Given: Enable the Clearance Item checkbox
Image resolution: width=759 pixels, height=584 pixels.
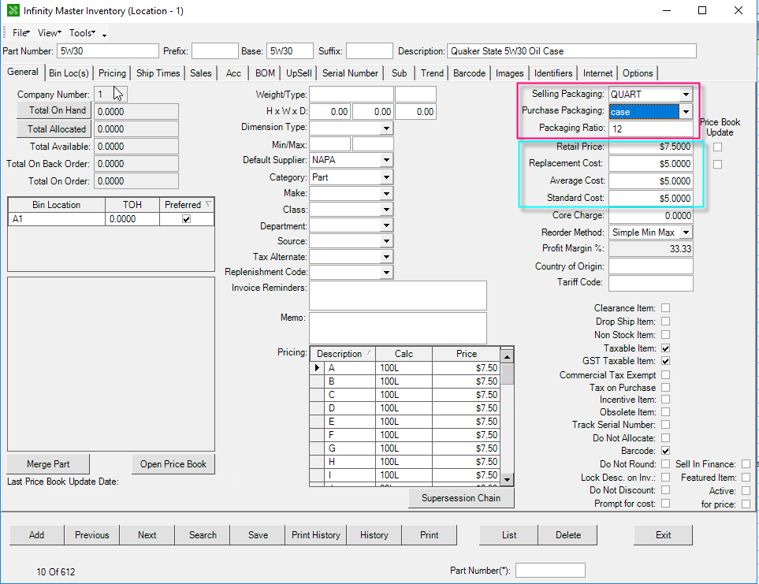Looking at the screenshot, I should (x=666, y=307).
